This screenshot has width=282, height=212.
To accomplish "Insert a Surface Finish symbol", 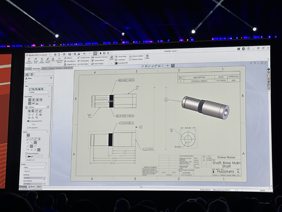I will [x=84, y=58].
